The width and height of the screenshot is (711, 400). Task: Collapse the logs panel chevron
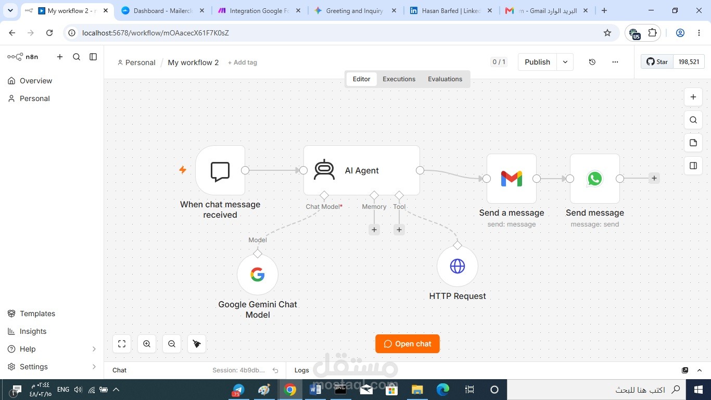click(x=700, y=370)
